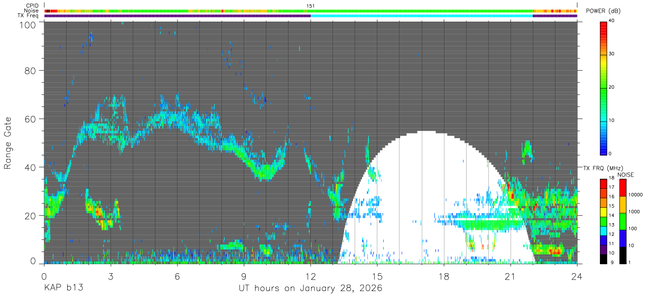Click the '15' UT hour axis tick label
This screenshot has width=649, height=299.
point(377,276)
